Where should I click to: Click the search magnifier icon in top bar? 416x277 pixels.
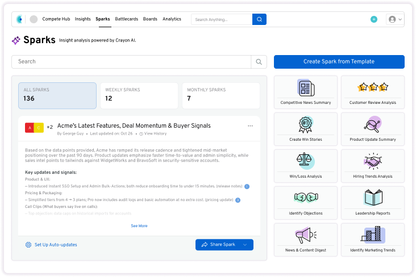click(259, 19)
